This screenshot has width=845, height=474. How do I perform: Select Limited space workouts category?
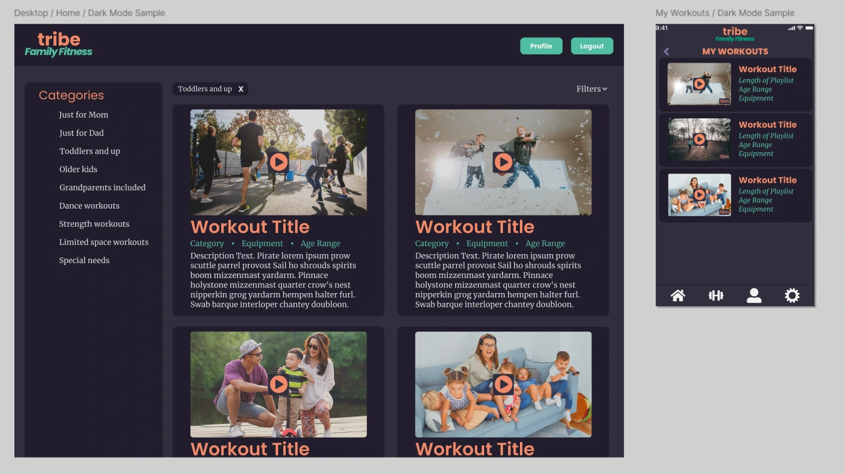(x=104, y=242)
